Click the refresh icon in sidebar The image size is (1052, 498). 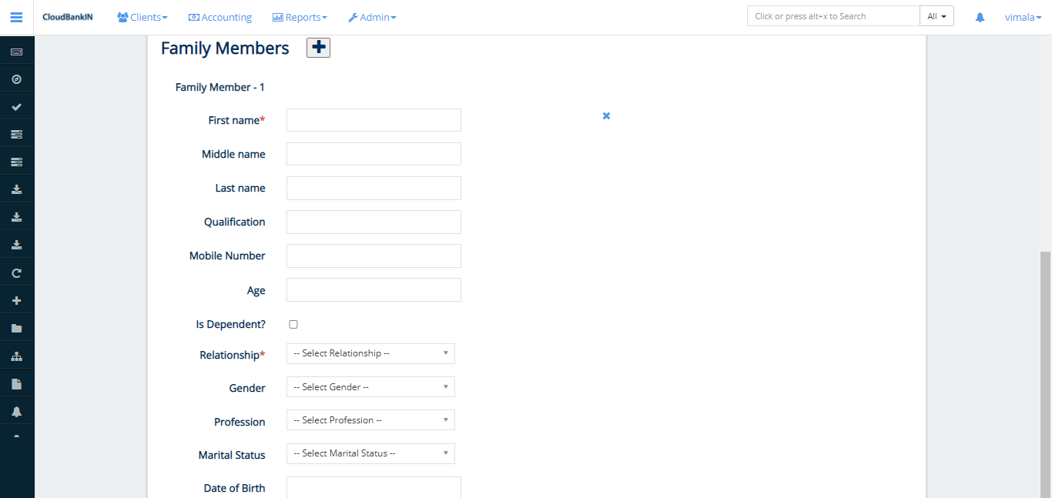(16, 273)
